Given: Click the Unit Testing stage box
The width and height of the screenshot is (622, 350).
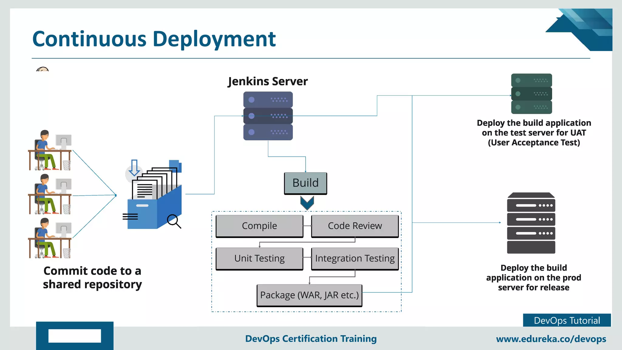Looking at the screenshot, I should click(259, 258).
